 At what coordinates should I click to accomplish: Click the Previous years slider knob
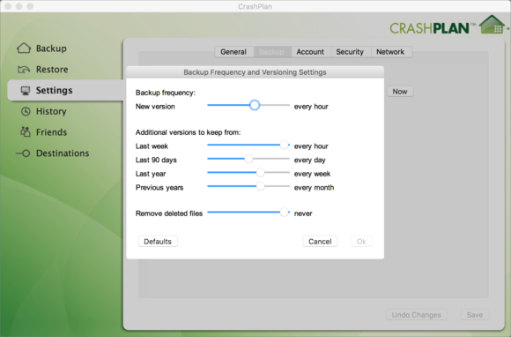pyautogui.click(x=260, y=186)
